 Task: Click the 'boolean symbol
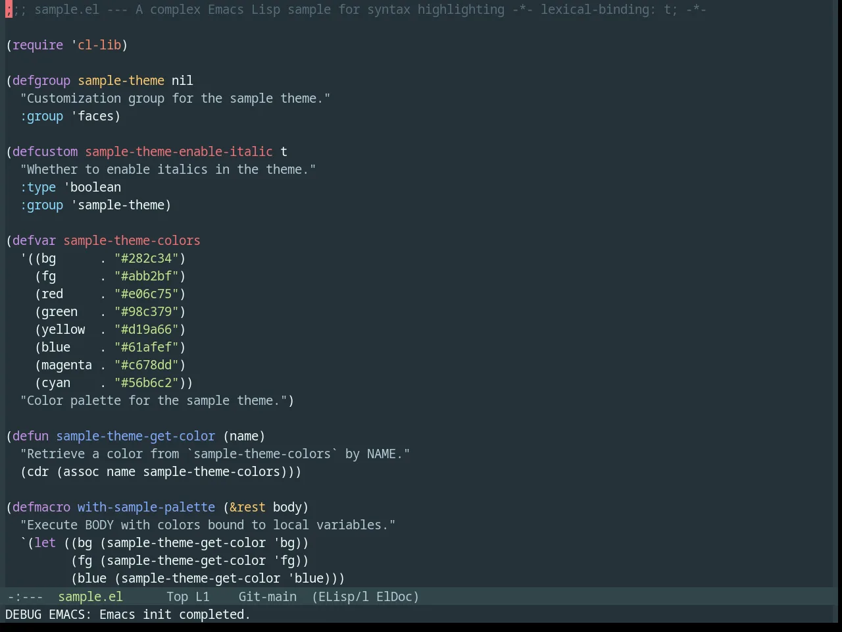[x=92, y=187]
